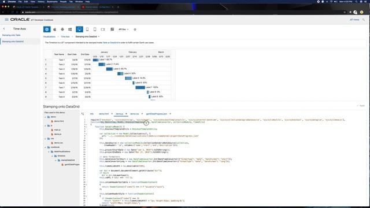The width and height of the screenshot is (370, 208).
Task: Collapse the demo folder in file tree
Action: (x=45, y=117)
